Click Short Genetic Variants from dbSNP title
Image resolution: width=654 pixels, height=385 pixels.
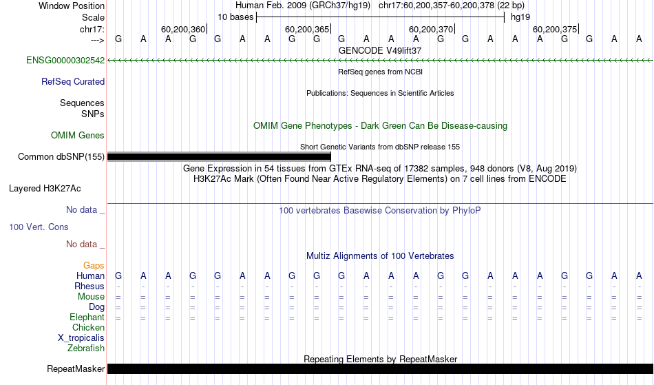380,147
